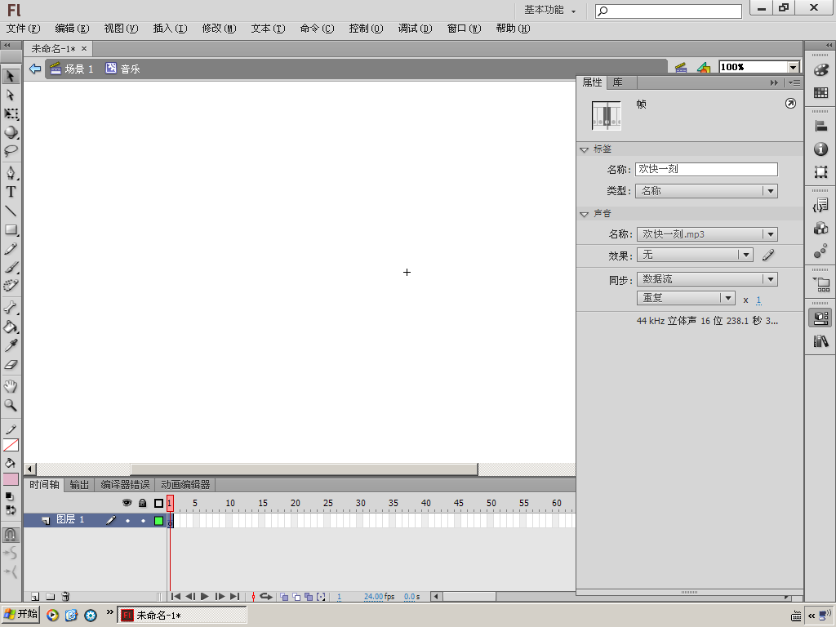Open the Code Snippets panel icon
This screenshot has width=836, height=627.
[821, 205]
